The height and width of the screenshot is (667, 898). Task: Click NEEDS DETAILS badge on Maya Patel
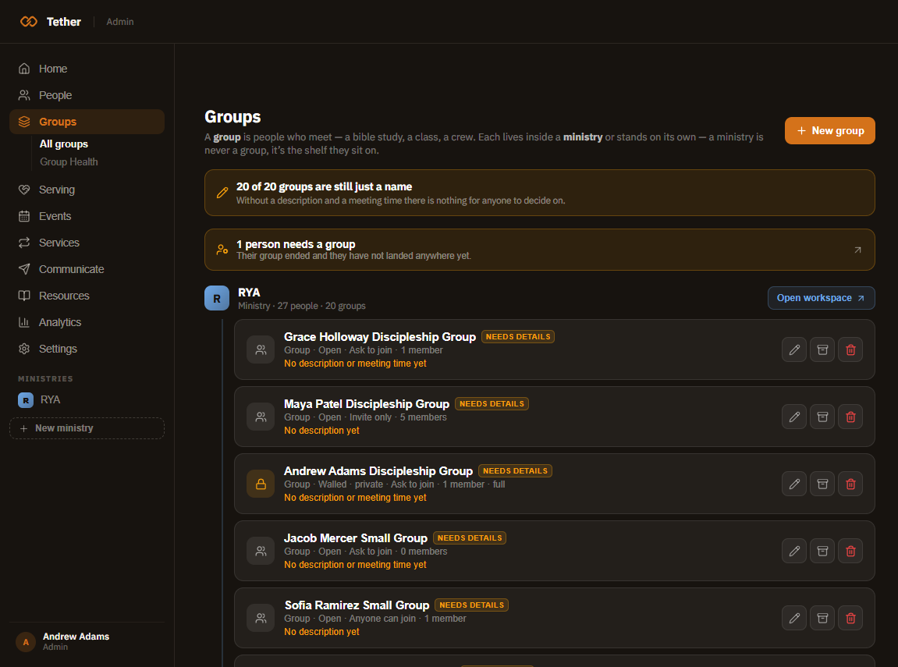pos(492,403)
